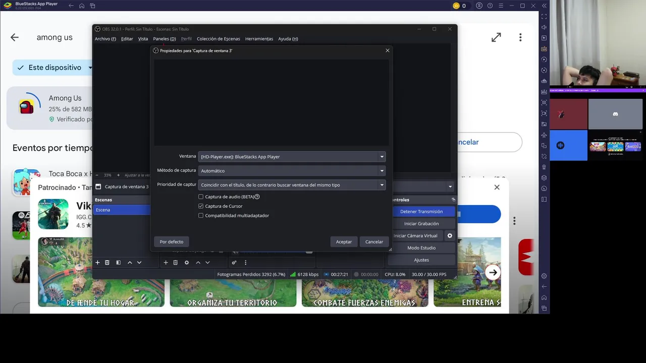The height and width of the screenshot is (363, 646).
Task: Click the BlueStacks coin balance icon
Action: click(456, 6)
